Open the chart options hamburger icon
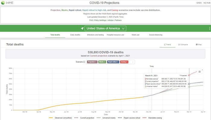Viewport: 211px width, 120px height. point(200,72)
